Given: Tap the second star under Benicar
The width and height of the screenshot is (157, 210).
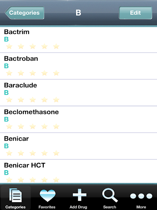Looking at the screenshot, I should (x=21, y=153).
